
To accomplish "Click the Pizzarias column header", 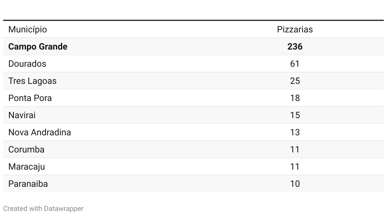I will [295, 30].
